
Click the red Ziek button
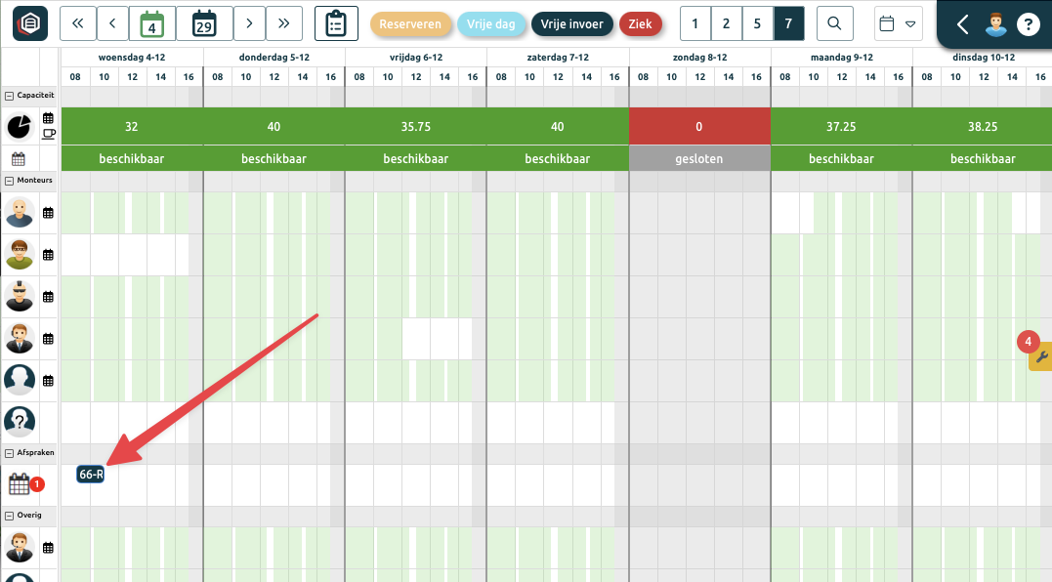point(640,23)
